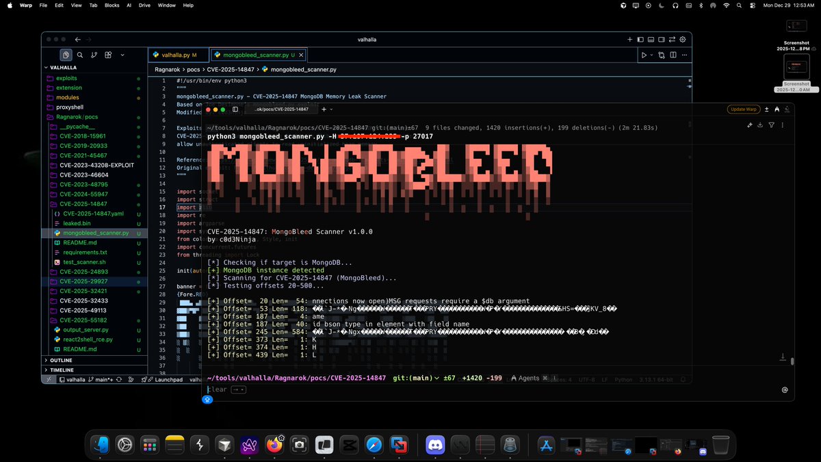Open Safari from the Dock

tap(374, 445)
